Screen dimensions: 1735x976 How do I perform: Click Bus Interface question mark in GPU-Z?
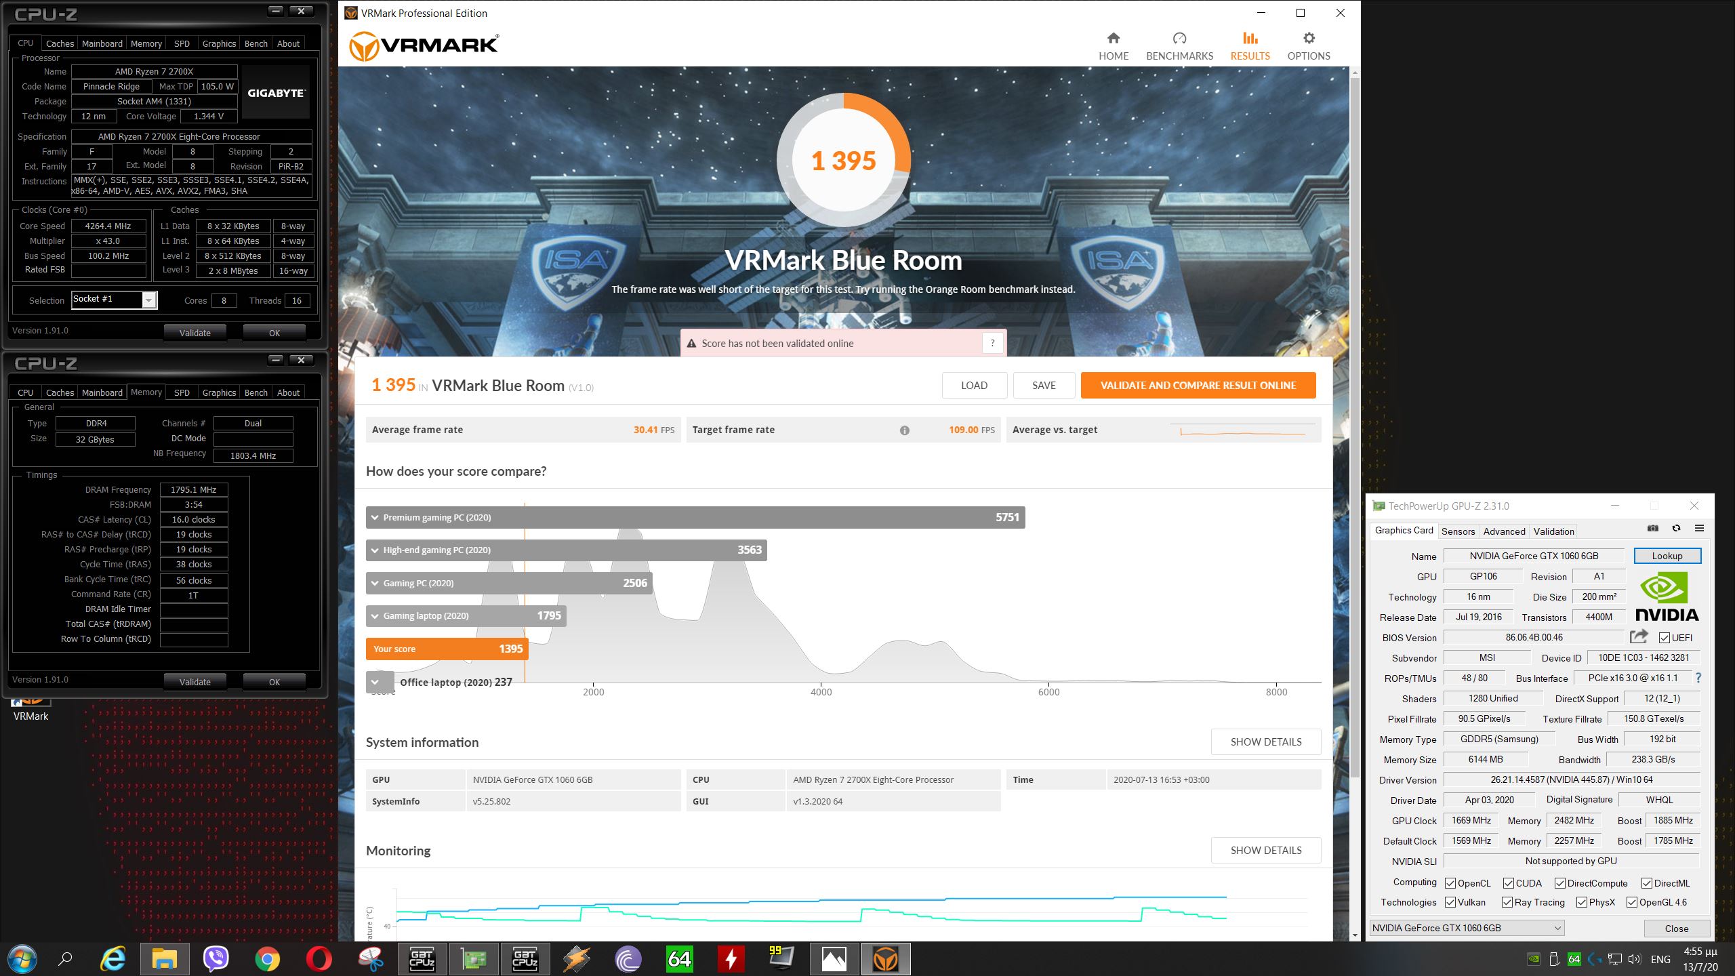pyautogui.click(x=1698, y=678)
